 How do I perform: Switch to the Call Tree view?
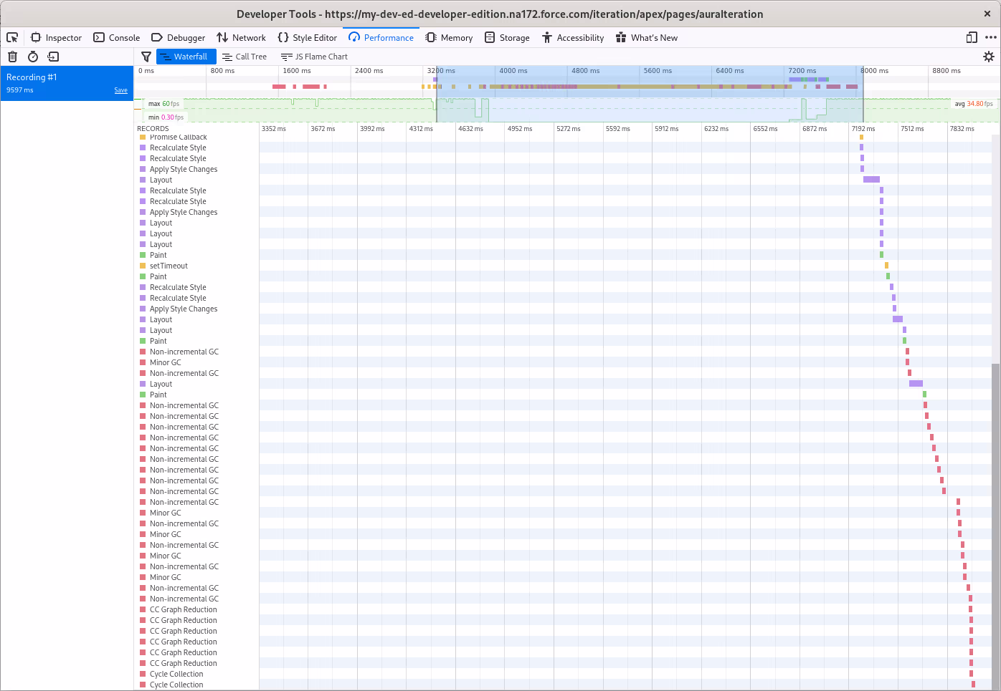pos(245,57)
